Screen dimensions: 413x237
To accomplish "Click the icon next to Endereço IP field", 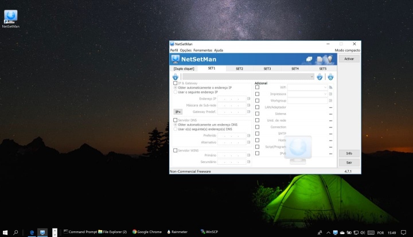I will coord(248,99).
